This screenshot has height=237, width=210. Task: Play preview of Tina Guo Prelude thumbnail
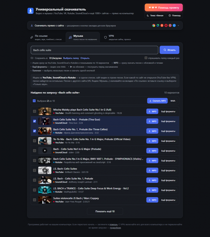click(45, 121)
